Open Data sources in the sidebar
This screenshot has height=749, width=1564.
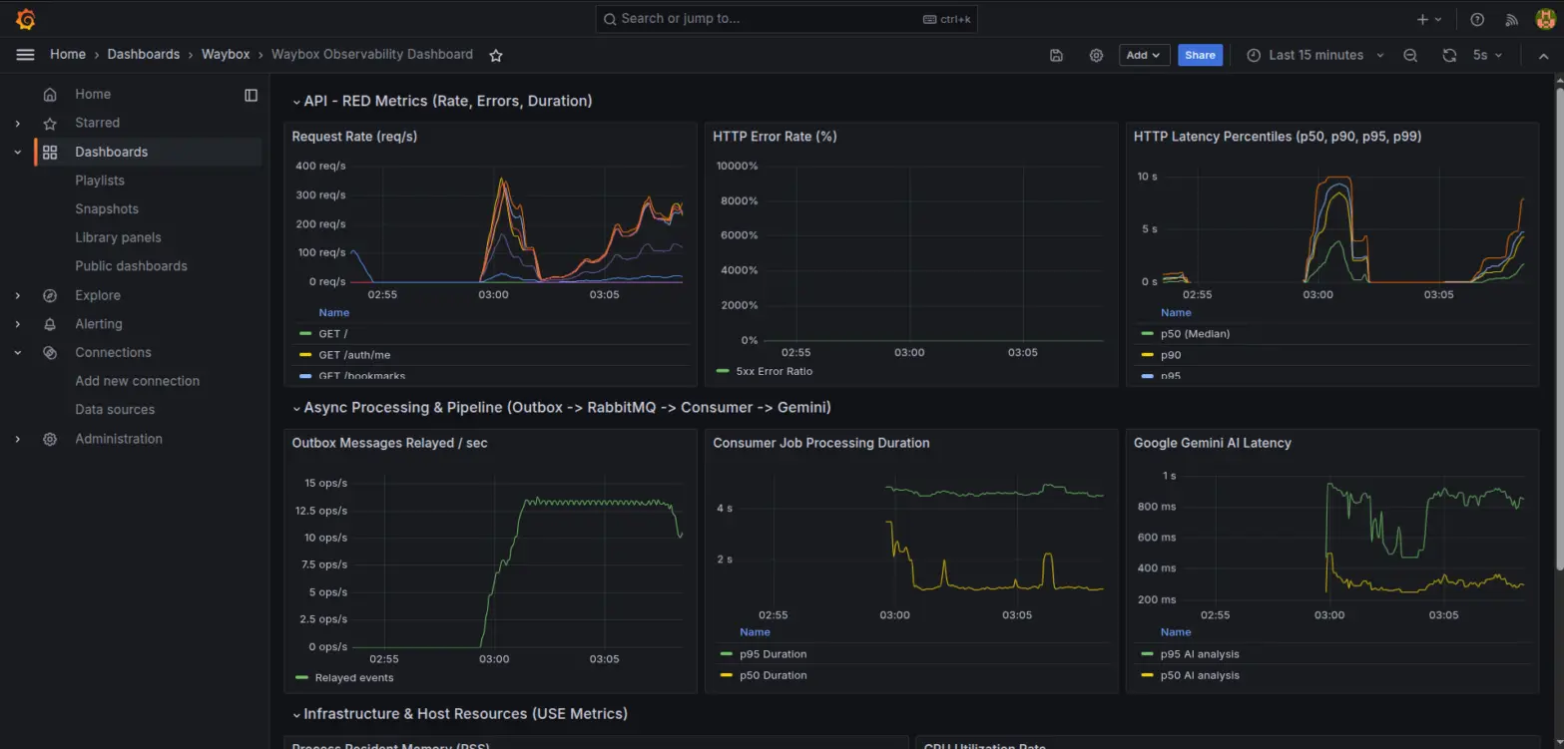(115, 410)
